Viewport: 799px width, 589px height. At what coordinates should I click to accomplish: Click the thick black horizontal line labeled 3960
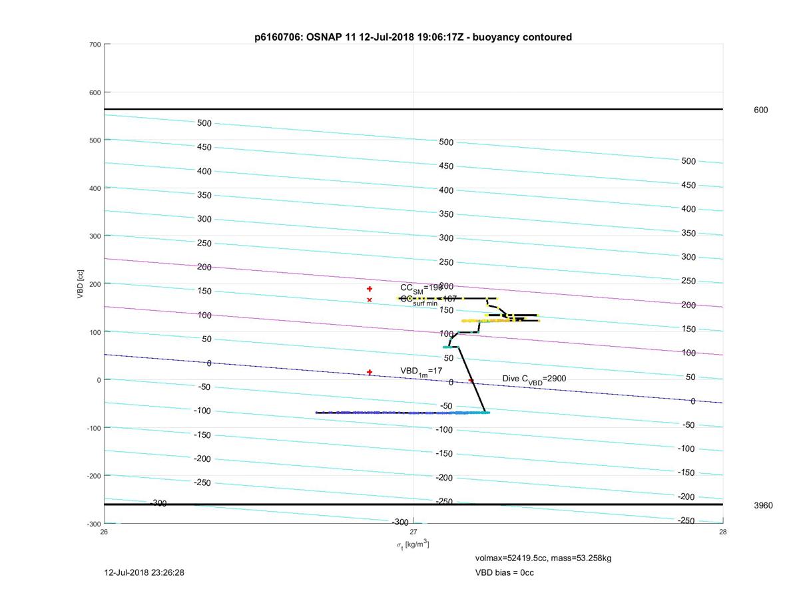pos(413,504)
